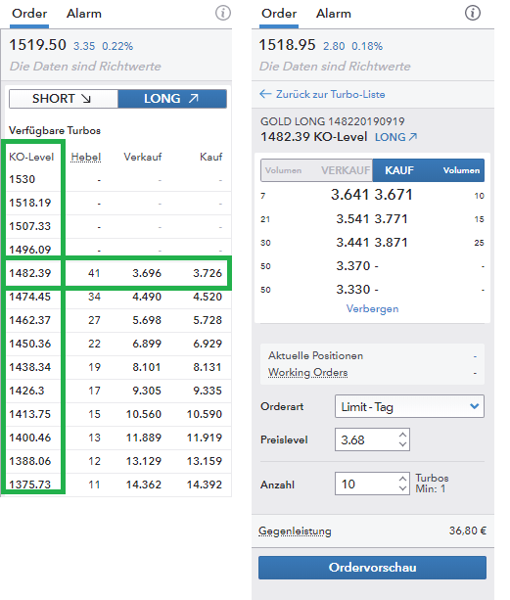Toggle LONG turbo direction
The width and height of the screenshot is (510, 600).
tap(172, 99)
